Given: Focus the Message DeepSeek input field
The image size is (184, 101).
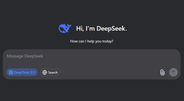Looking at the screenshot, I should 91,59.
